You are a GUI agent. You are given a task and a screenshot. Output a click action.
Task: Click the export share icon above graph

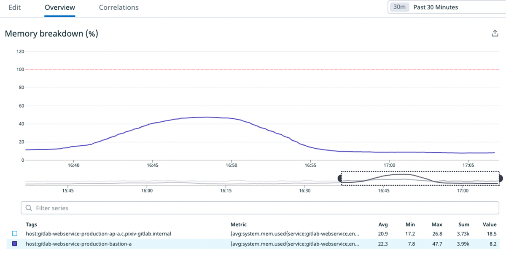(495, 34)
